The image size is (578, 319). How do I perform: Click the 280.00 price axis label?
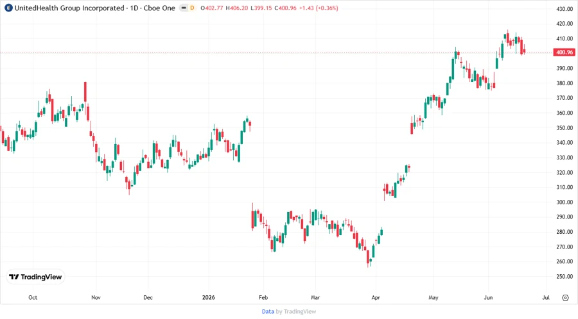(x=565, y=232)
